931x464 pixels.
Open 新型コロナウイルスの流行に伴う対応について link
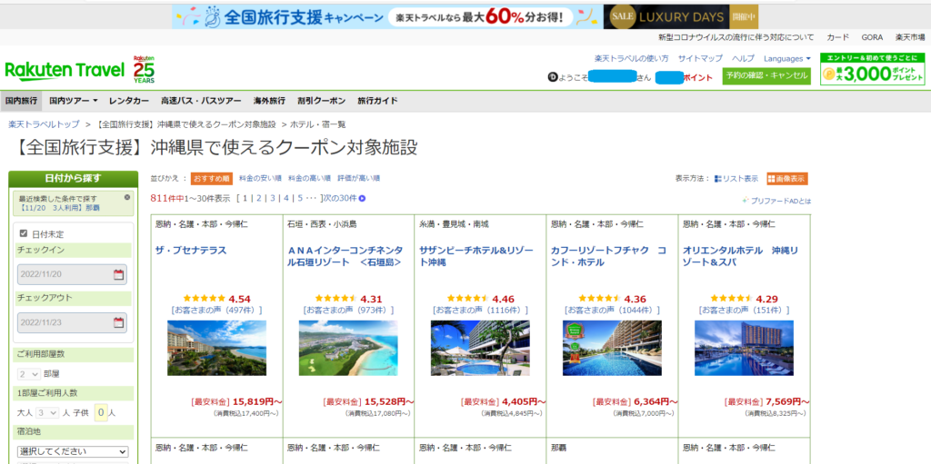[736, 37]
